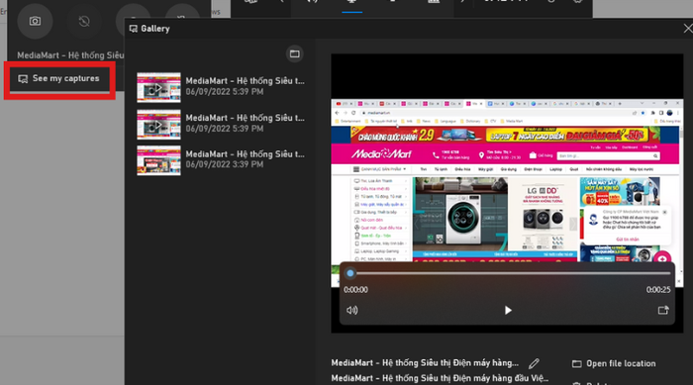This screenshot has width=693, height=385.
Task: Click the Gallery title label
Action: click(x=155, y=29)
